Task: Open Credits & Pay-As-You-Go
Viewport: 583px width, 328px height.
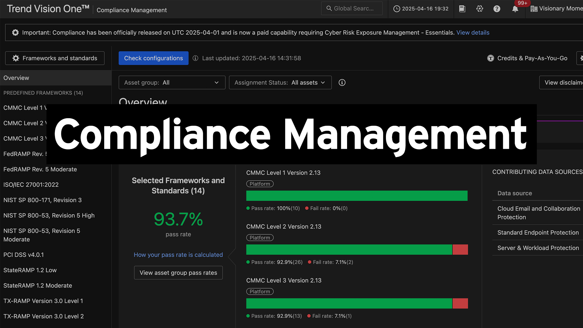Action: coord(527,58)
